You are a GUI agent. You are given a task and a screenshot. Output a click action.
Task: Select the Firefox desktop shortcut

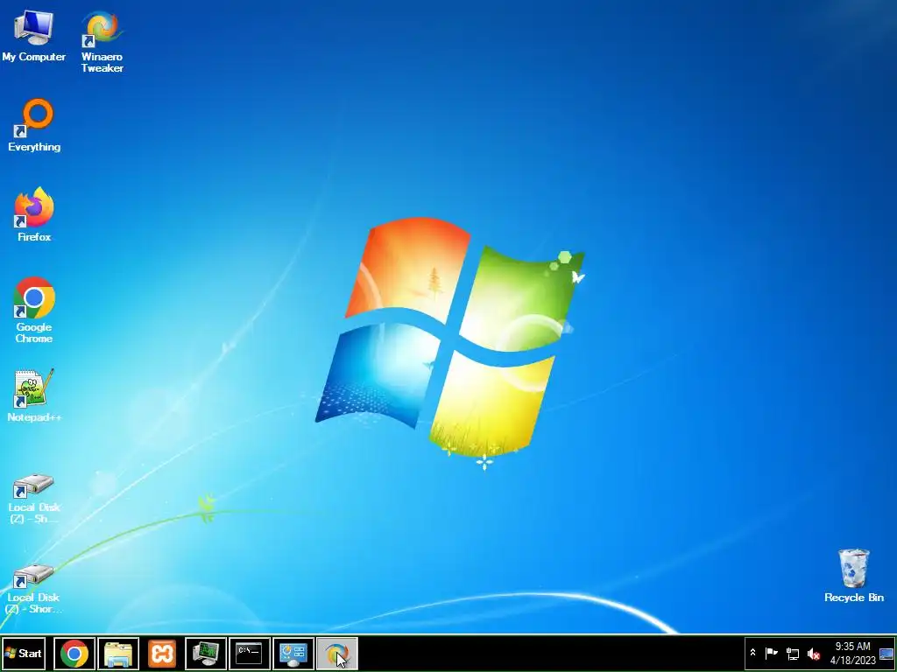tap(34, 214)
